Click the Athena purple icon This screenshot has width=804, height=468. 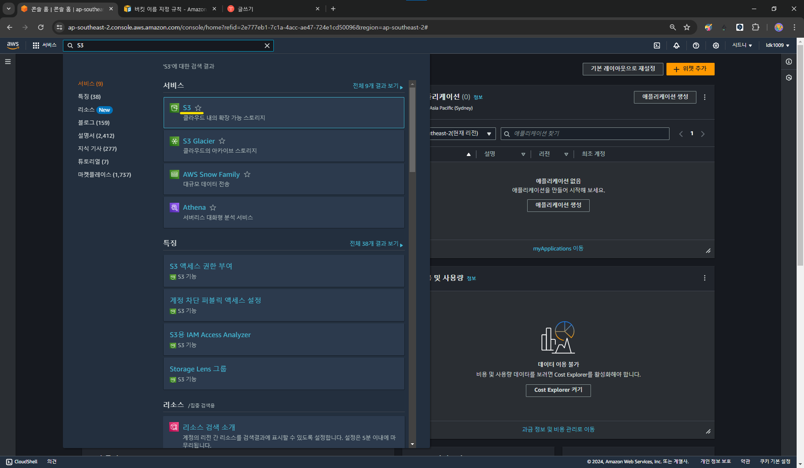174,208
